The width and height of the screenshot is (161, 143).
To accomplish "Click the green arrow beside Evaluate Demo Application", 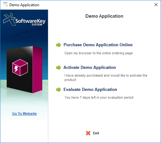I will click(59, 90).
